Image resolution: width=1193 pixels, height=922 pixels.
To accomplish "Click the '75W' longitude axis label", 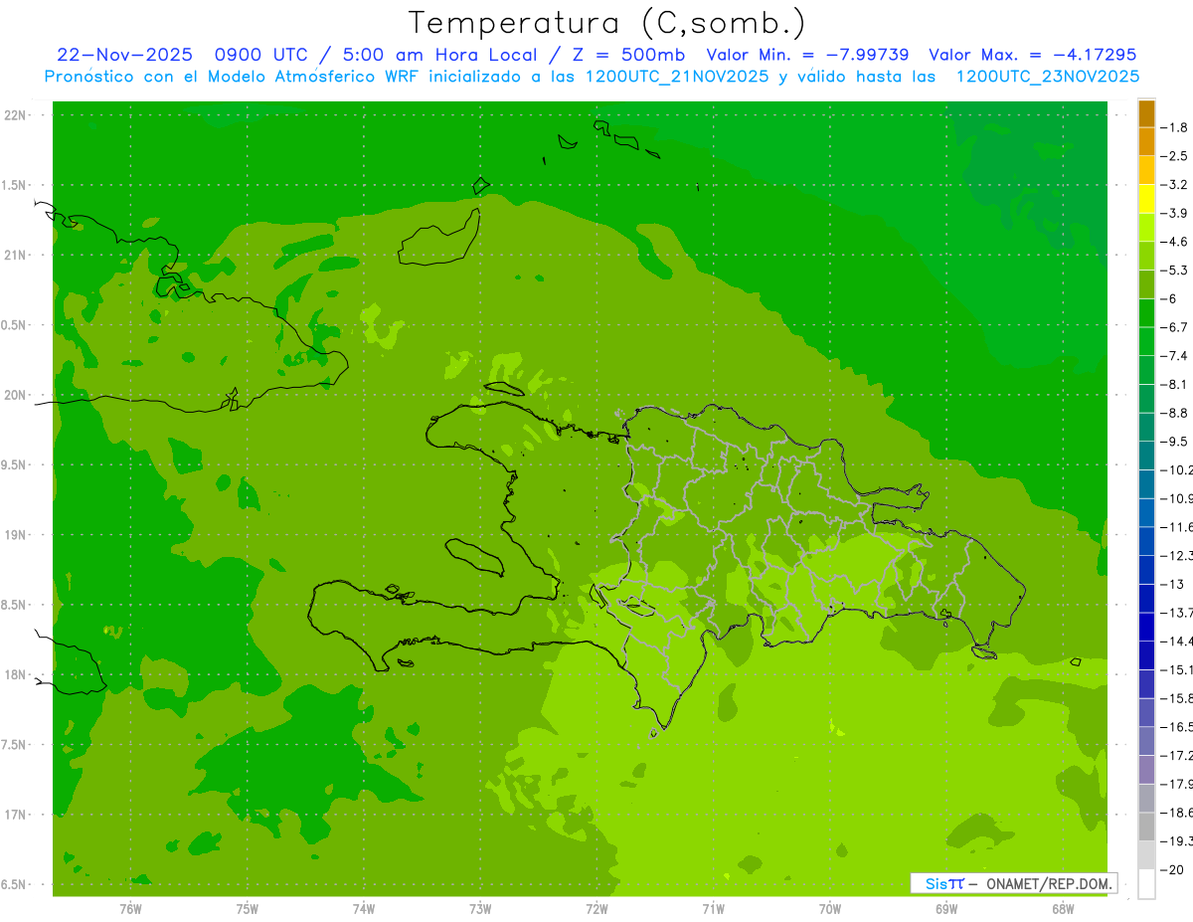I will point(248,908).
